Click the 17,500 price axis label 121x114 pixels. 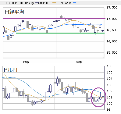pos(112,8)
